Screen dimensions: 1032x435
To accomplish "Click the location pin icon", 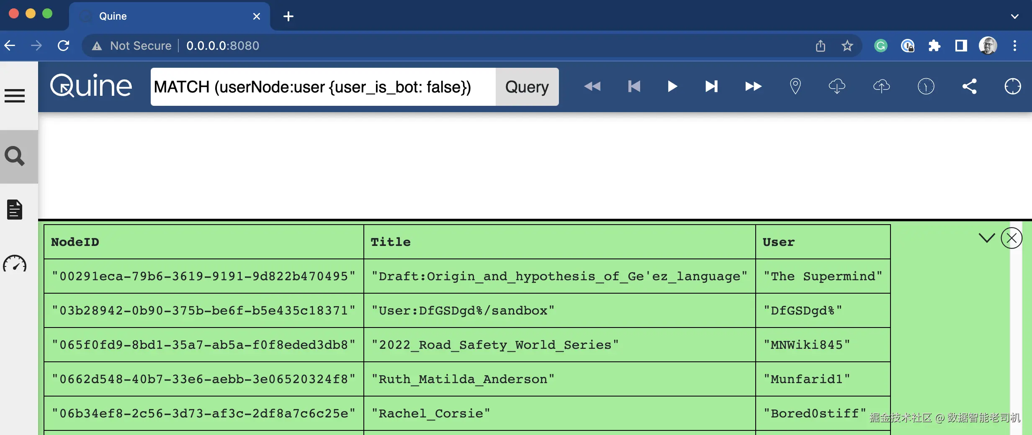I will coord(795,87).
